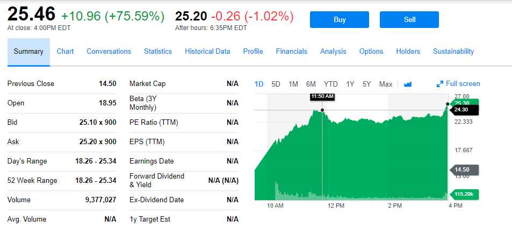View the Profile tab

click(x=253, y=52)
